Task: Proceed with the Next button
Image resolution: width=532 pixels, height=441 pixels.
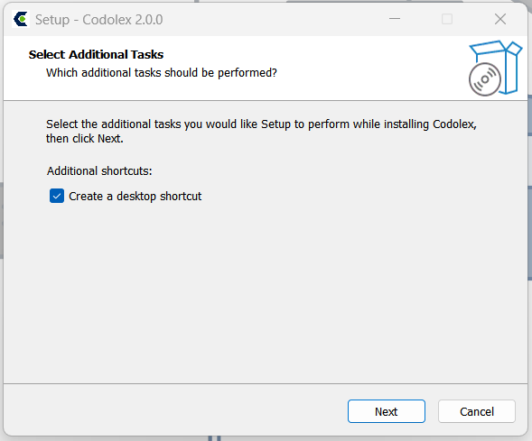Action: 386,411
